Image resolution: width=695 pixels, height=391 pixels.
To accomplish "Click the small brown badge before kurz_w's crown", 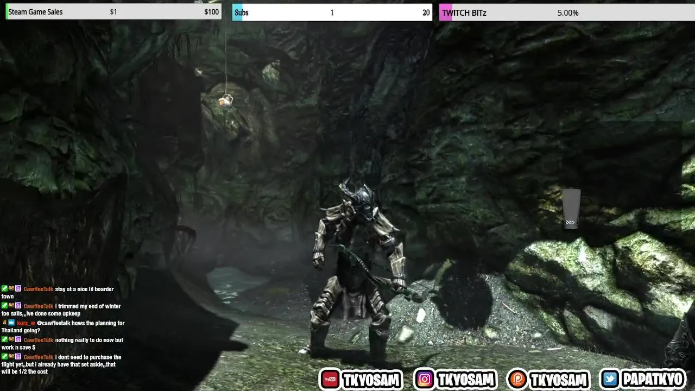I will click(4, 323).
